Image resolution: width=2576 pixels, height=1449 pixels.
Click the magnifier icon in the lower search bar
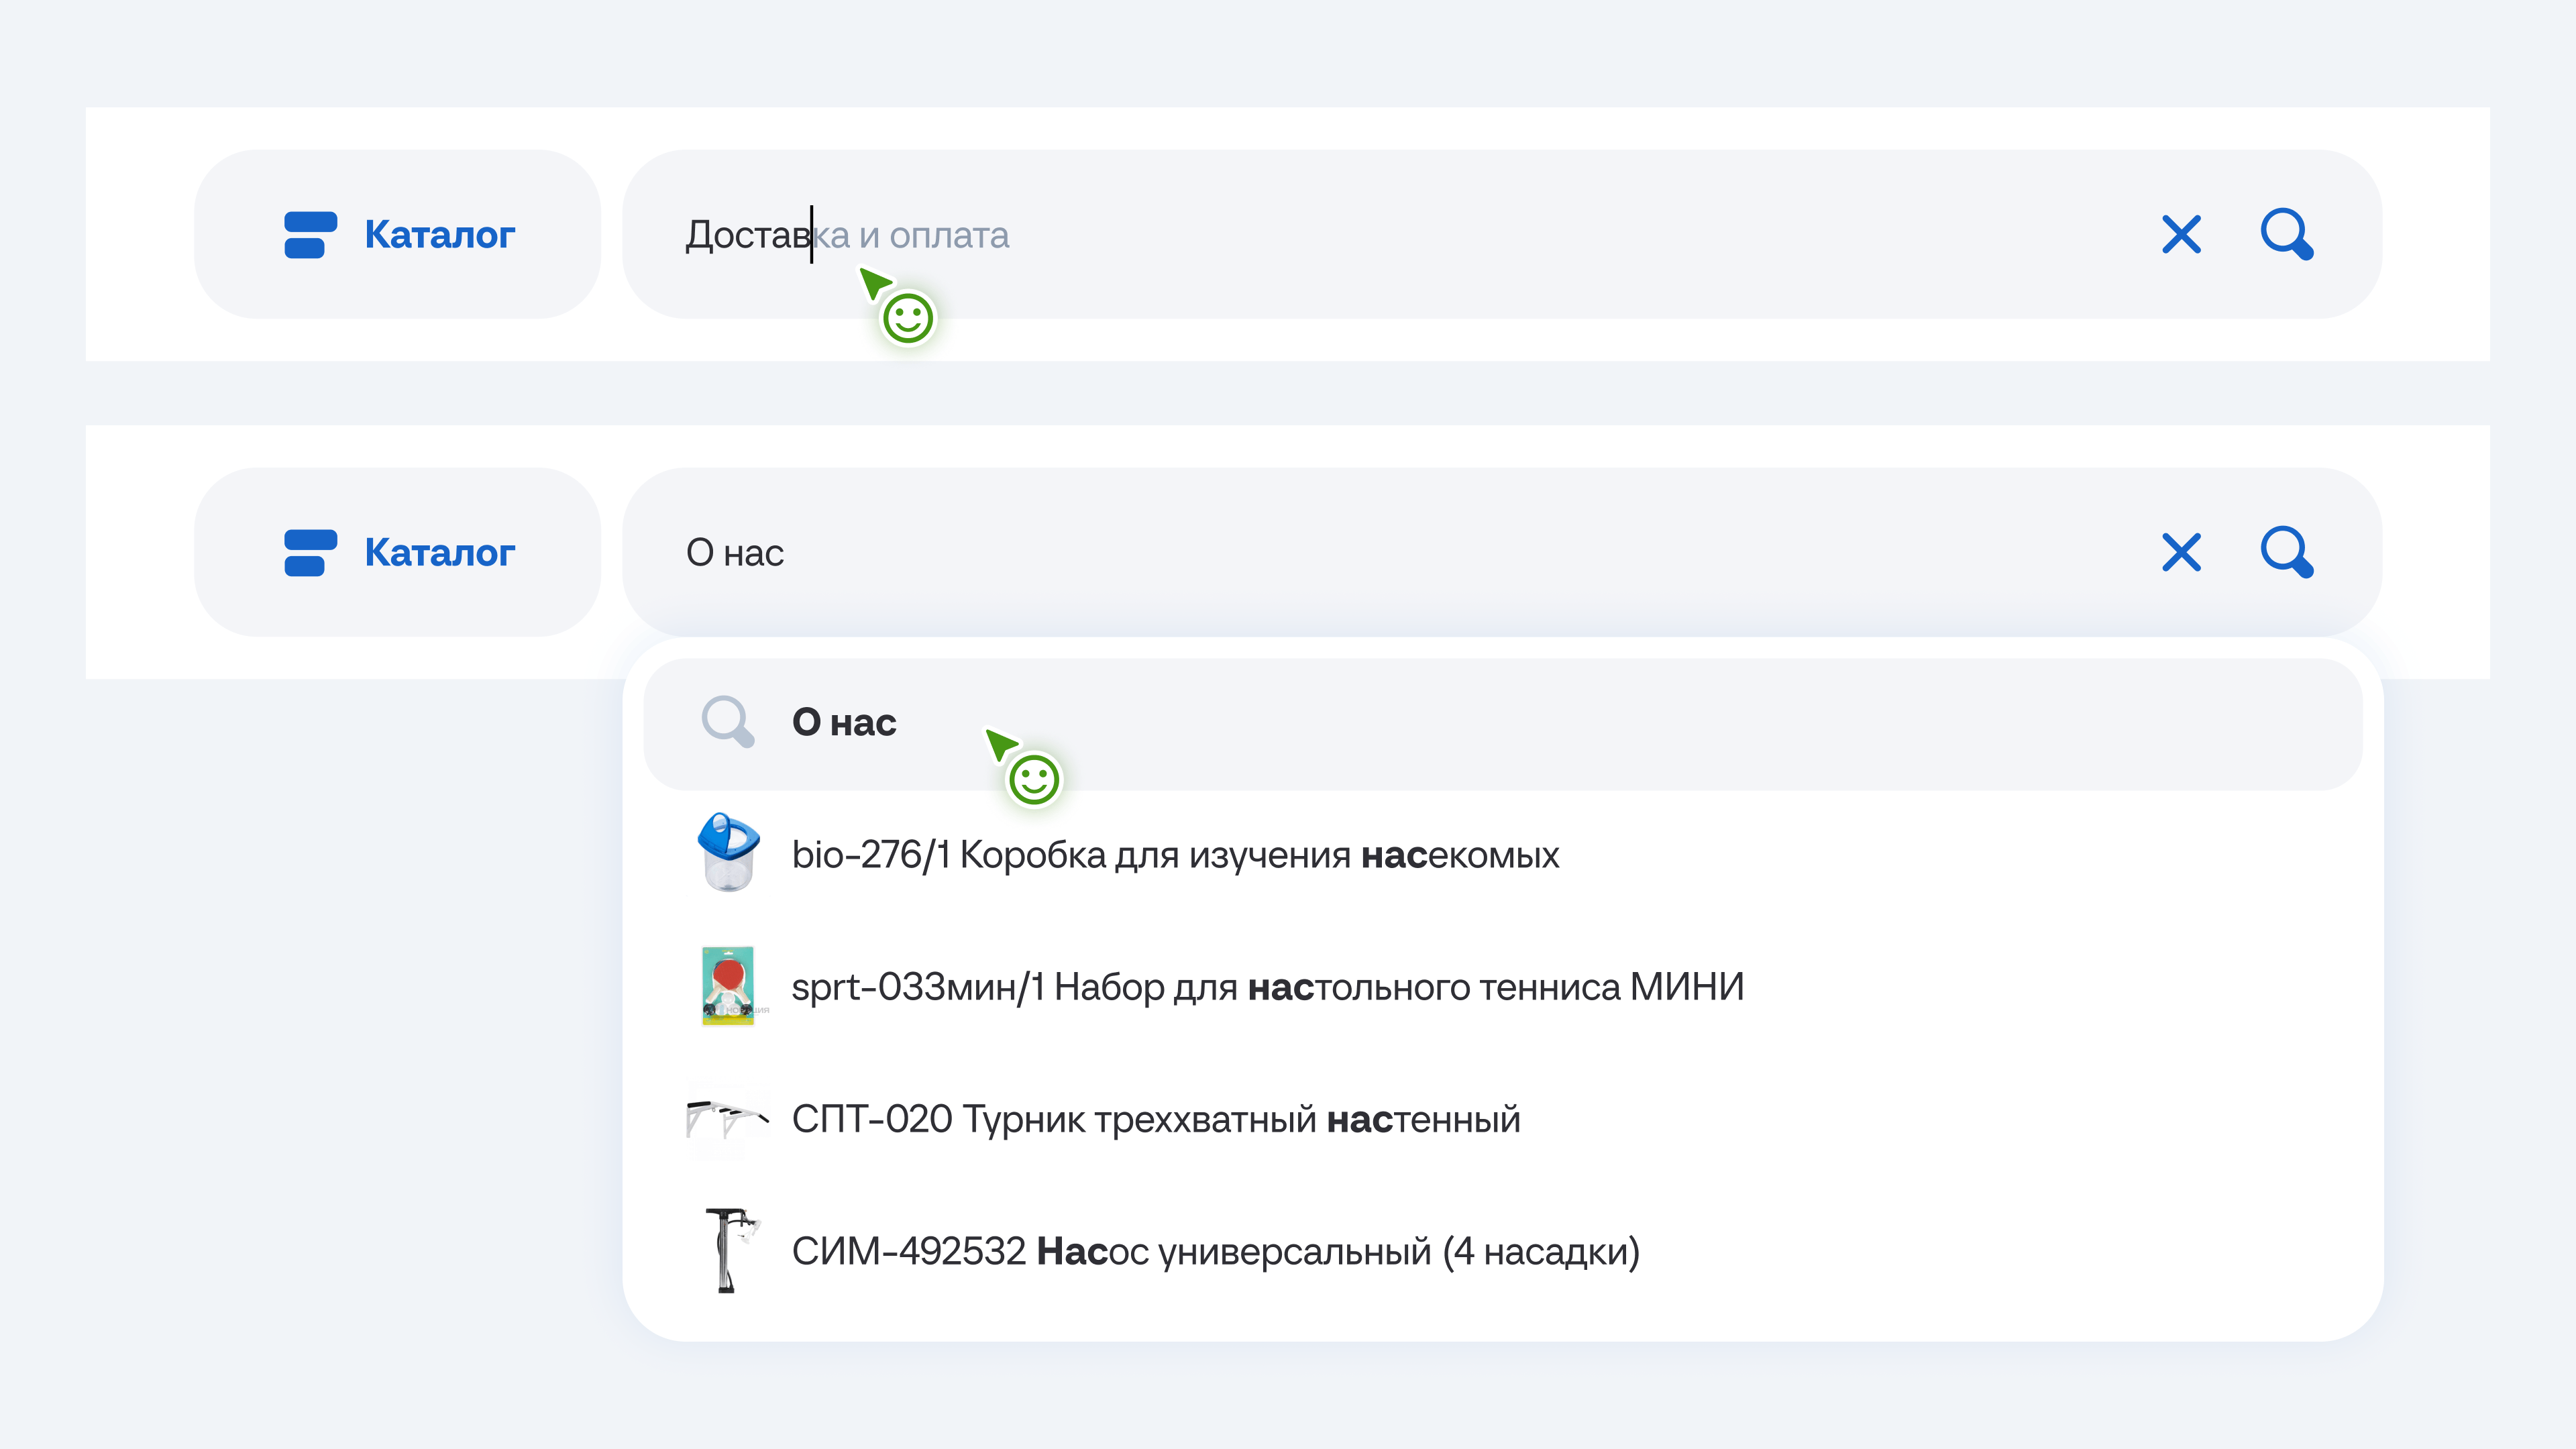pos(2287,552)
